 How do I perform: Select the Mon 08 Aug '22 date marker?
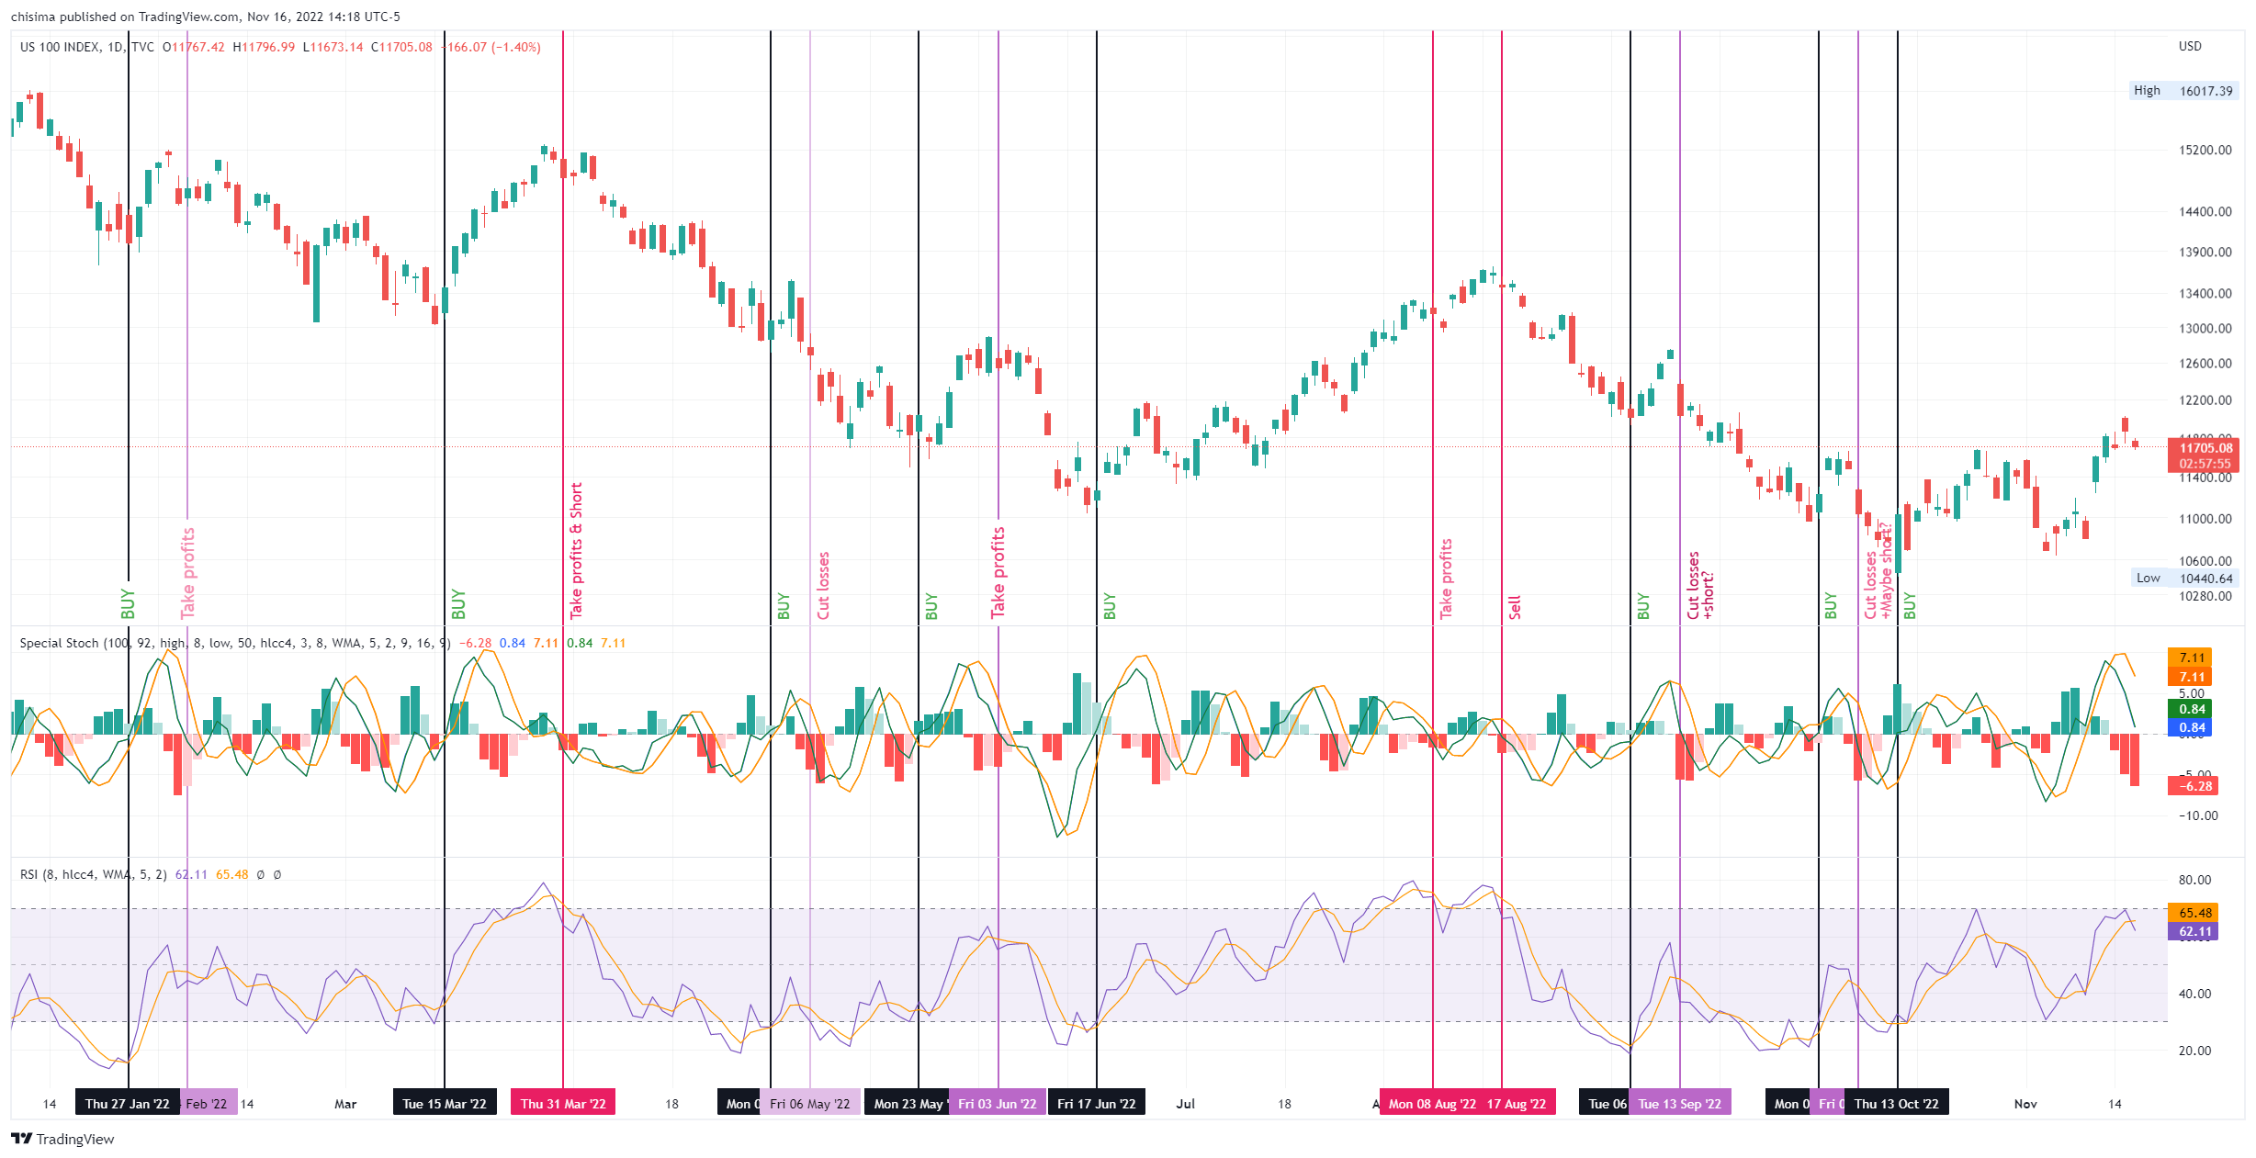[x=1431, y=1104]
